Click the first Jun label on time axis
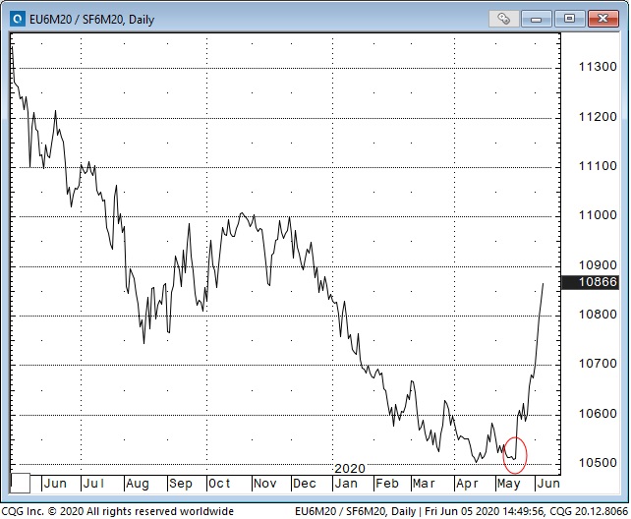 (x=55, y=484)
